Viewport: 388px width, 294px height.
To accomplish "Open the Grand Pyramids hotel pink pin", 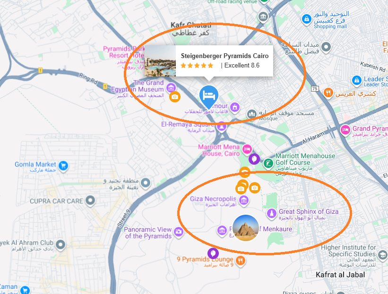I will point(345,130).
